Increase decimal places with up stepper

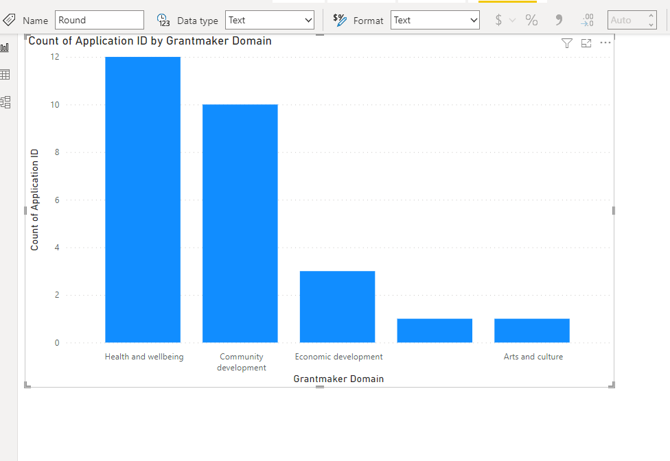651,15
